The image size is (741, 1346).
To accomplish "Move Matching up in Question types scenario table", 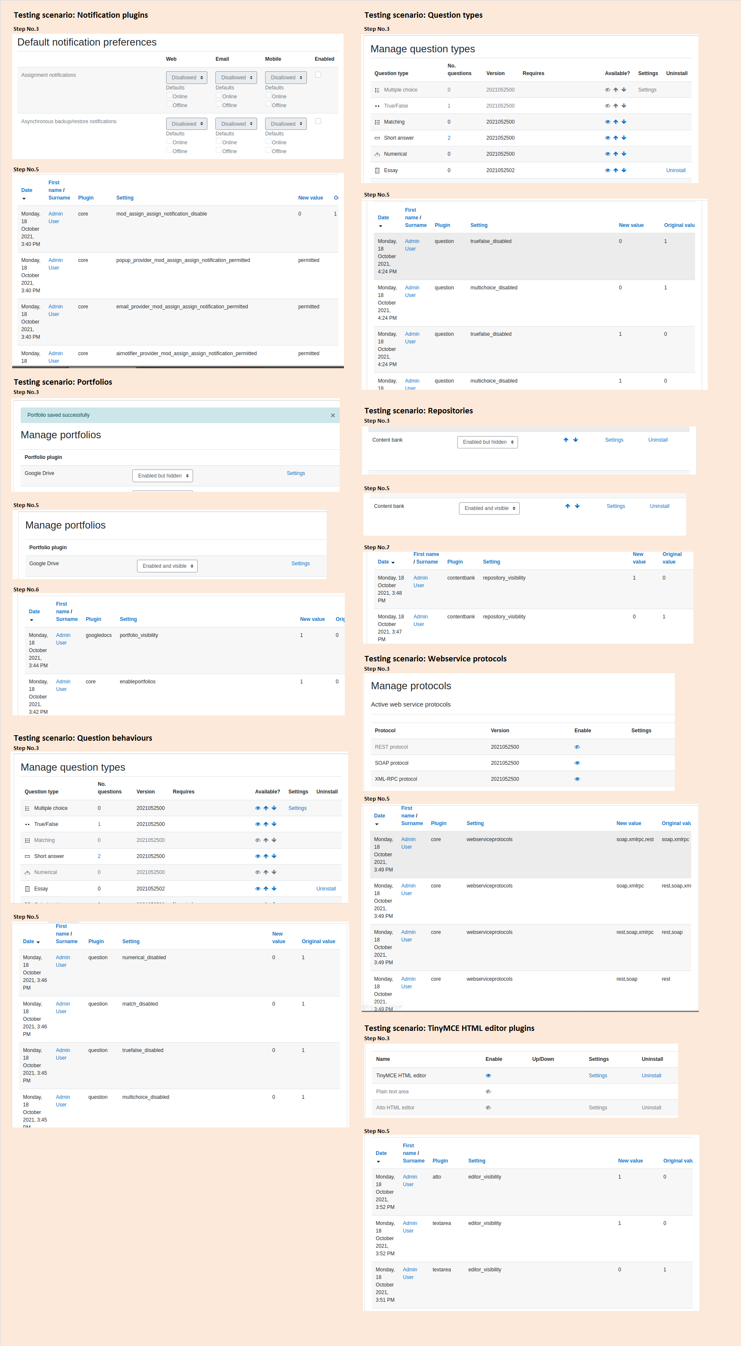I will pyautogui.click(x=616, y=122).
